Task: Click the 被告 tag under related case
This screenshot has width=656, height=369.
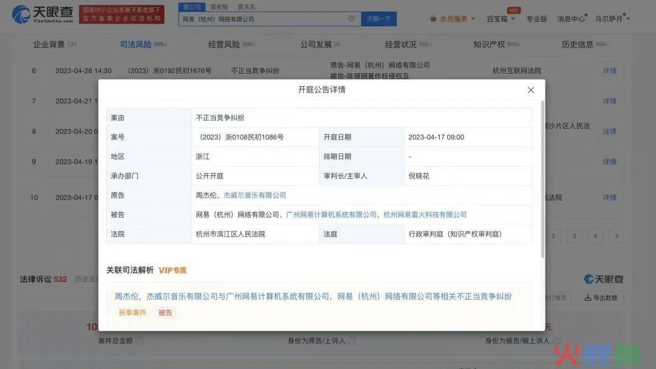Action: [165, 312]
